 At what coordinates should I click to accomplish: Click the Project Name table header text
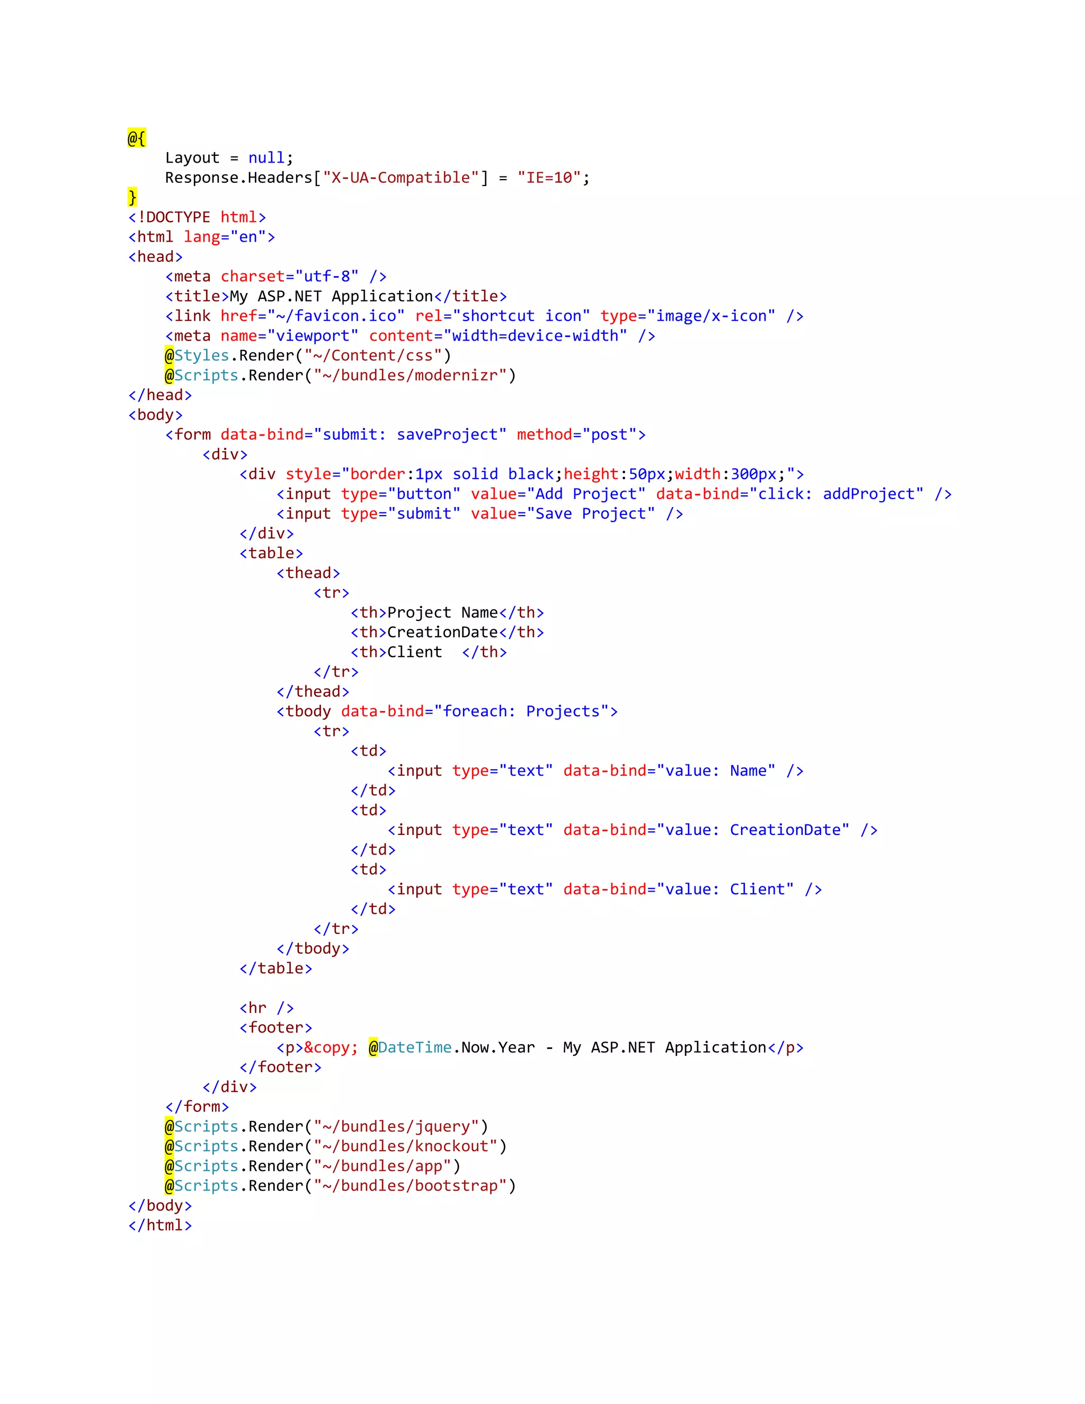point(442,612)
